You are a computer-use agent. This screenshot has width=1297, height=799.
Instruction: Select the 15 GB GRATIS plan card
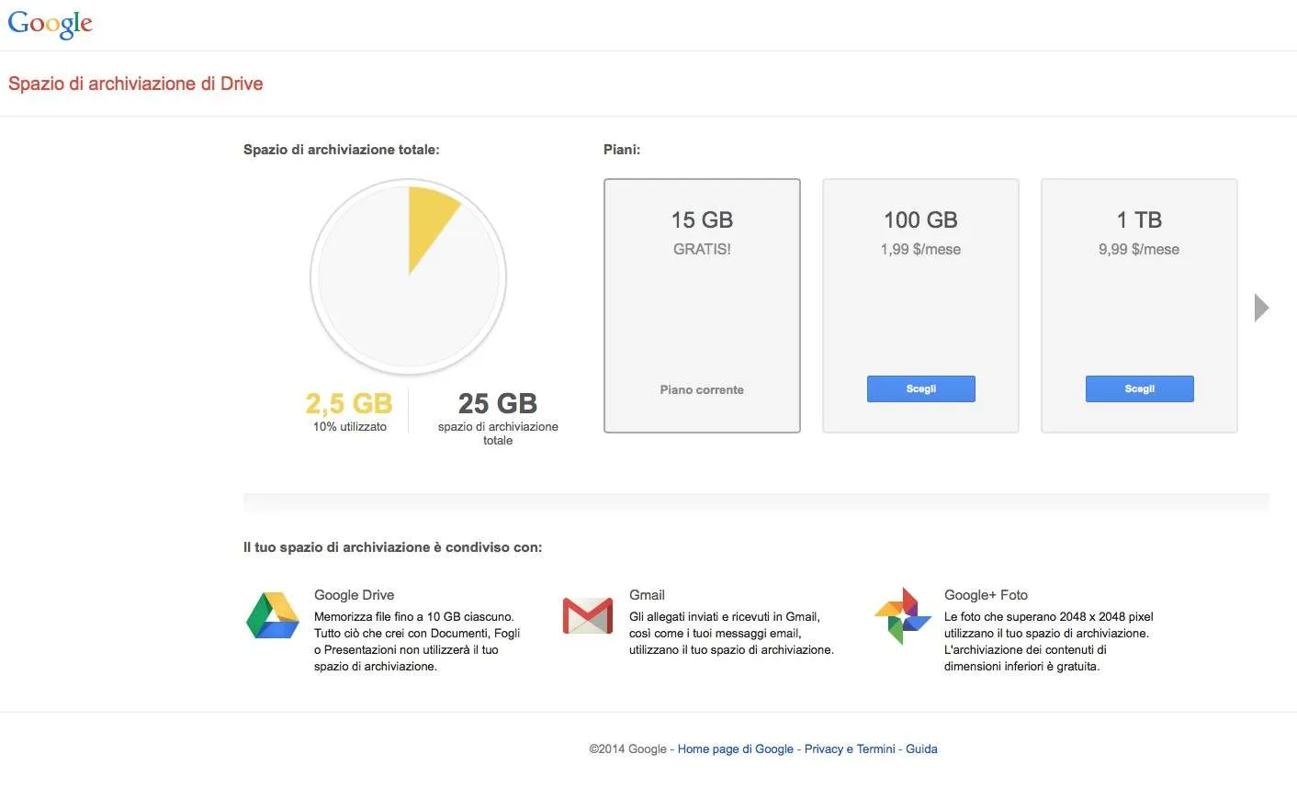pyautogui.click(x=702, y=306)
